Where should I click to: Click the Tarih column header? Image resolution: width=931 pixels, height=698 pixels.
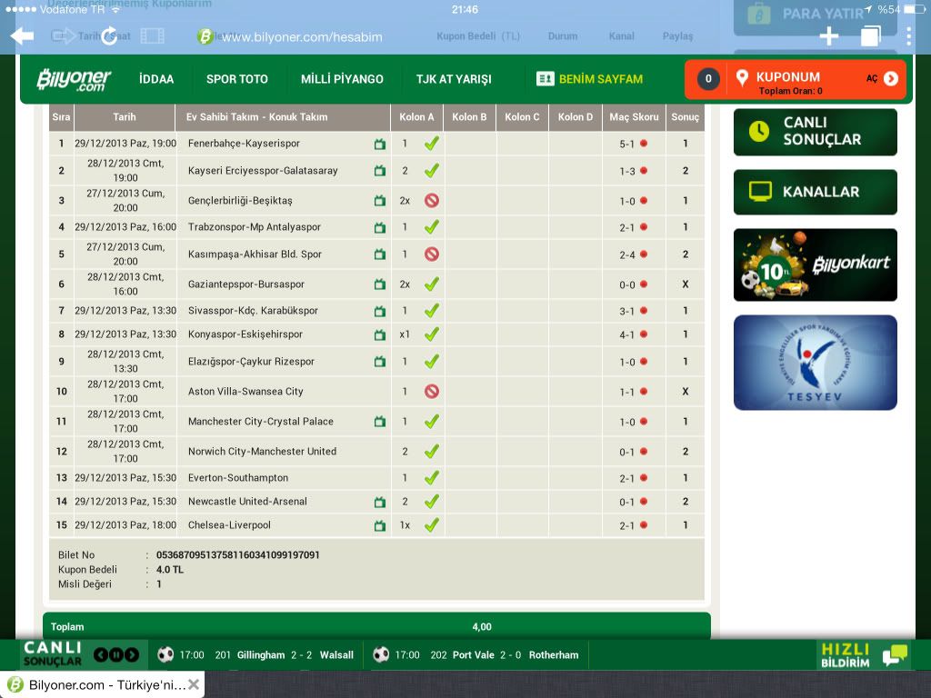(125, 117)
